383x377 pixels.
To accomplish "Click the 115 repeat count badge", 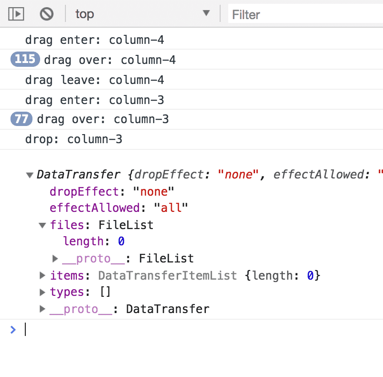I will click(25, 59).
